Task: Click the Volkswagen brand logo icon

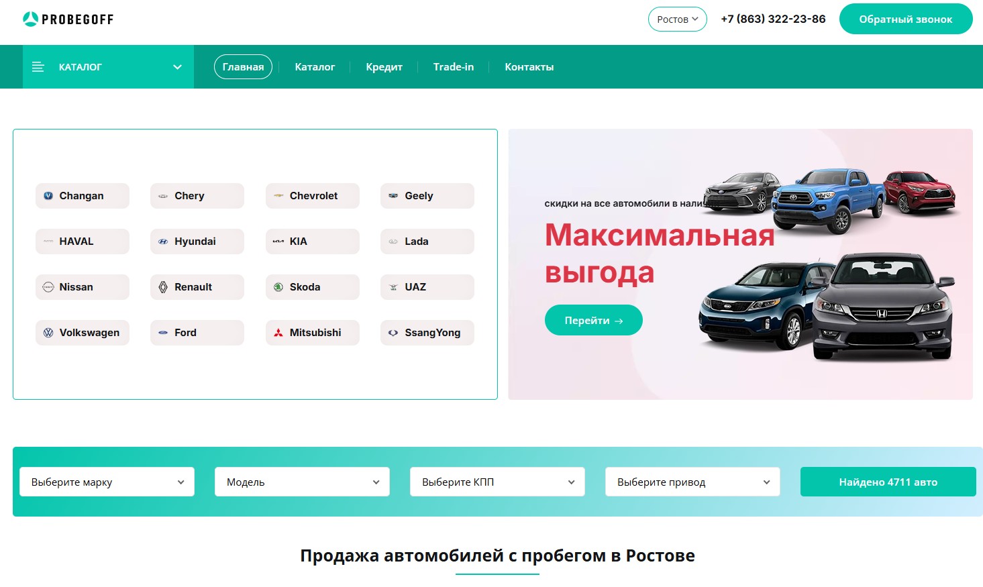Action: click(48, 333)
